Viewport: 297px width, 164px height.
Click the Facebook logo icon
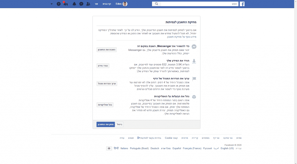click(x=242, y=4)
